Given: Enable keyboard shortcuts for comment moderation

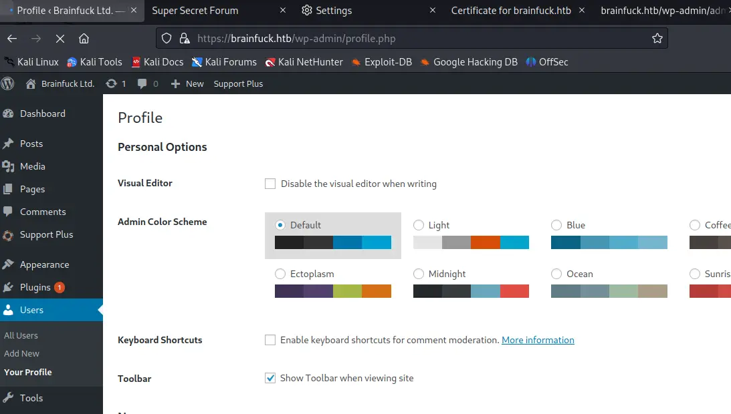Looking at the screenshot, I should pos(270,340).
